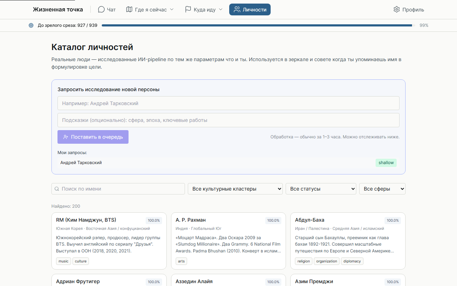Click the target icon by До зрелого среза
This screenshot has width=457, height=286.
point(31,25)
